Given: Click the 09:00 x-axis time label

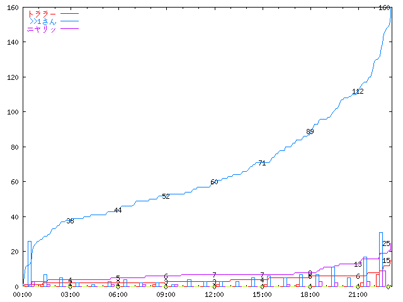Looking at the screenshot, I should pos(166,294).
